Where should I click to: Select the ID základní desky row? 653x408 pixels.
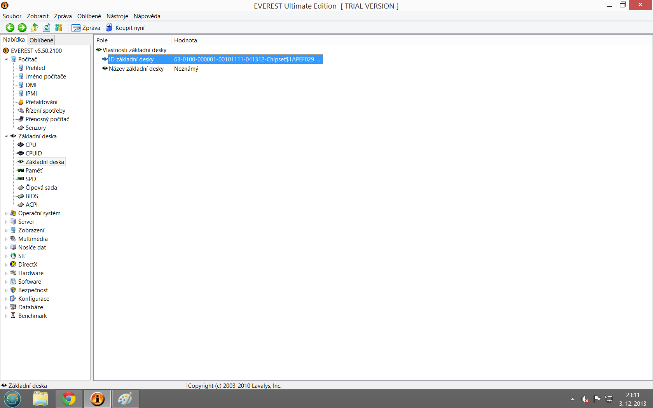212,59
